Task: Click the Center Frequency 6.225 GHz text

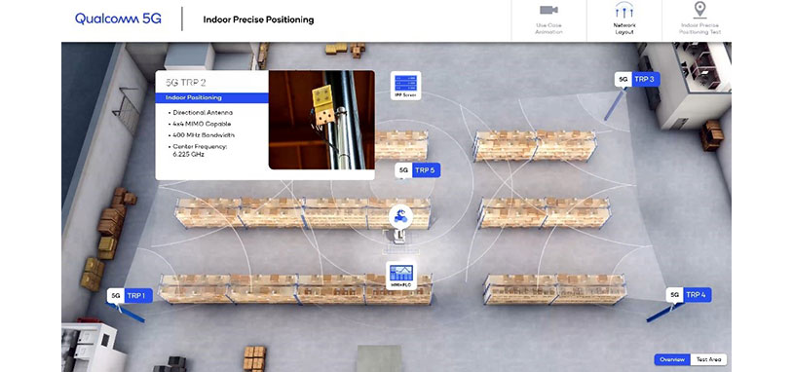Action: pyautogui.click(x=200, y=150)
